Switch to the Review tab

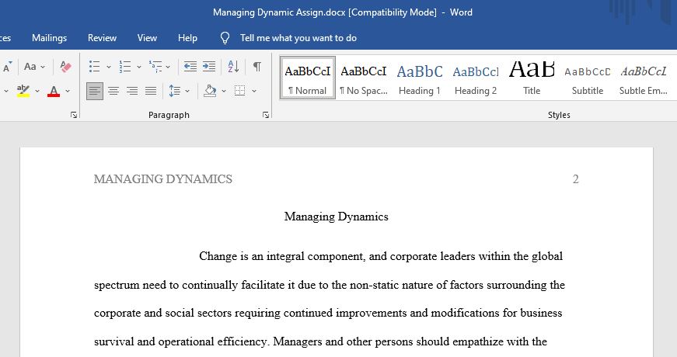click(x=102, y=38)
